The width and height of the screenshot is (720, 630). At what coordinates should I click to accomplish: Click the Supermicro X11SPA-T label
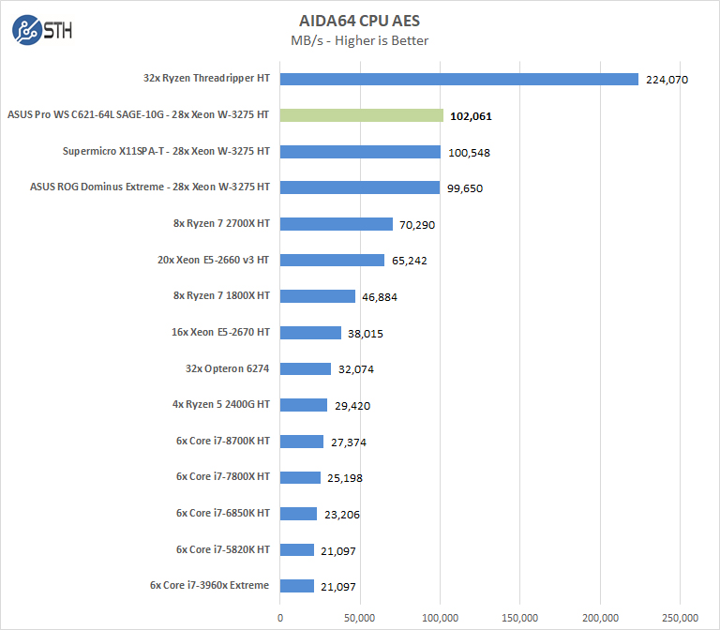166,152
